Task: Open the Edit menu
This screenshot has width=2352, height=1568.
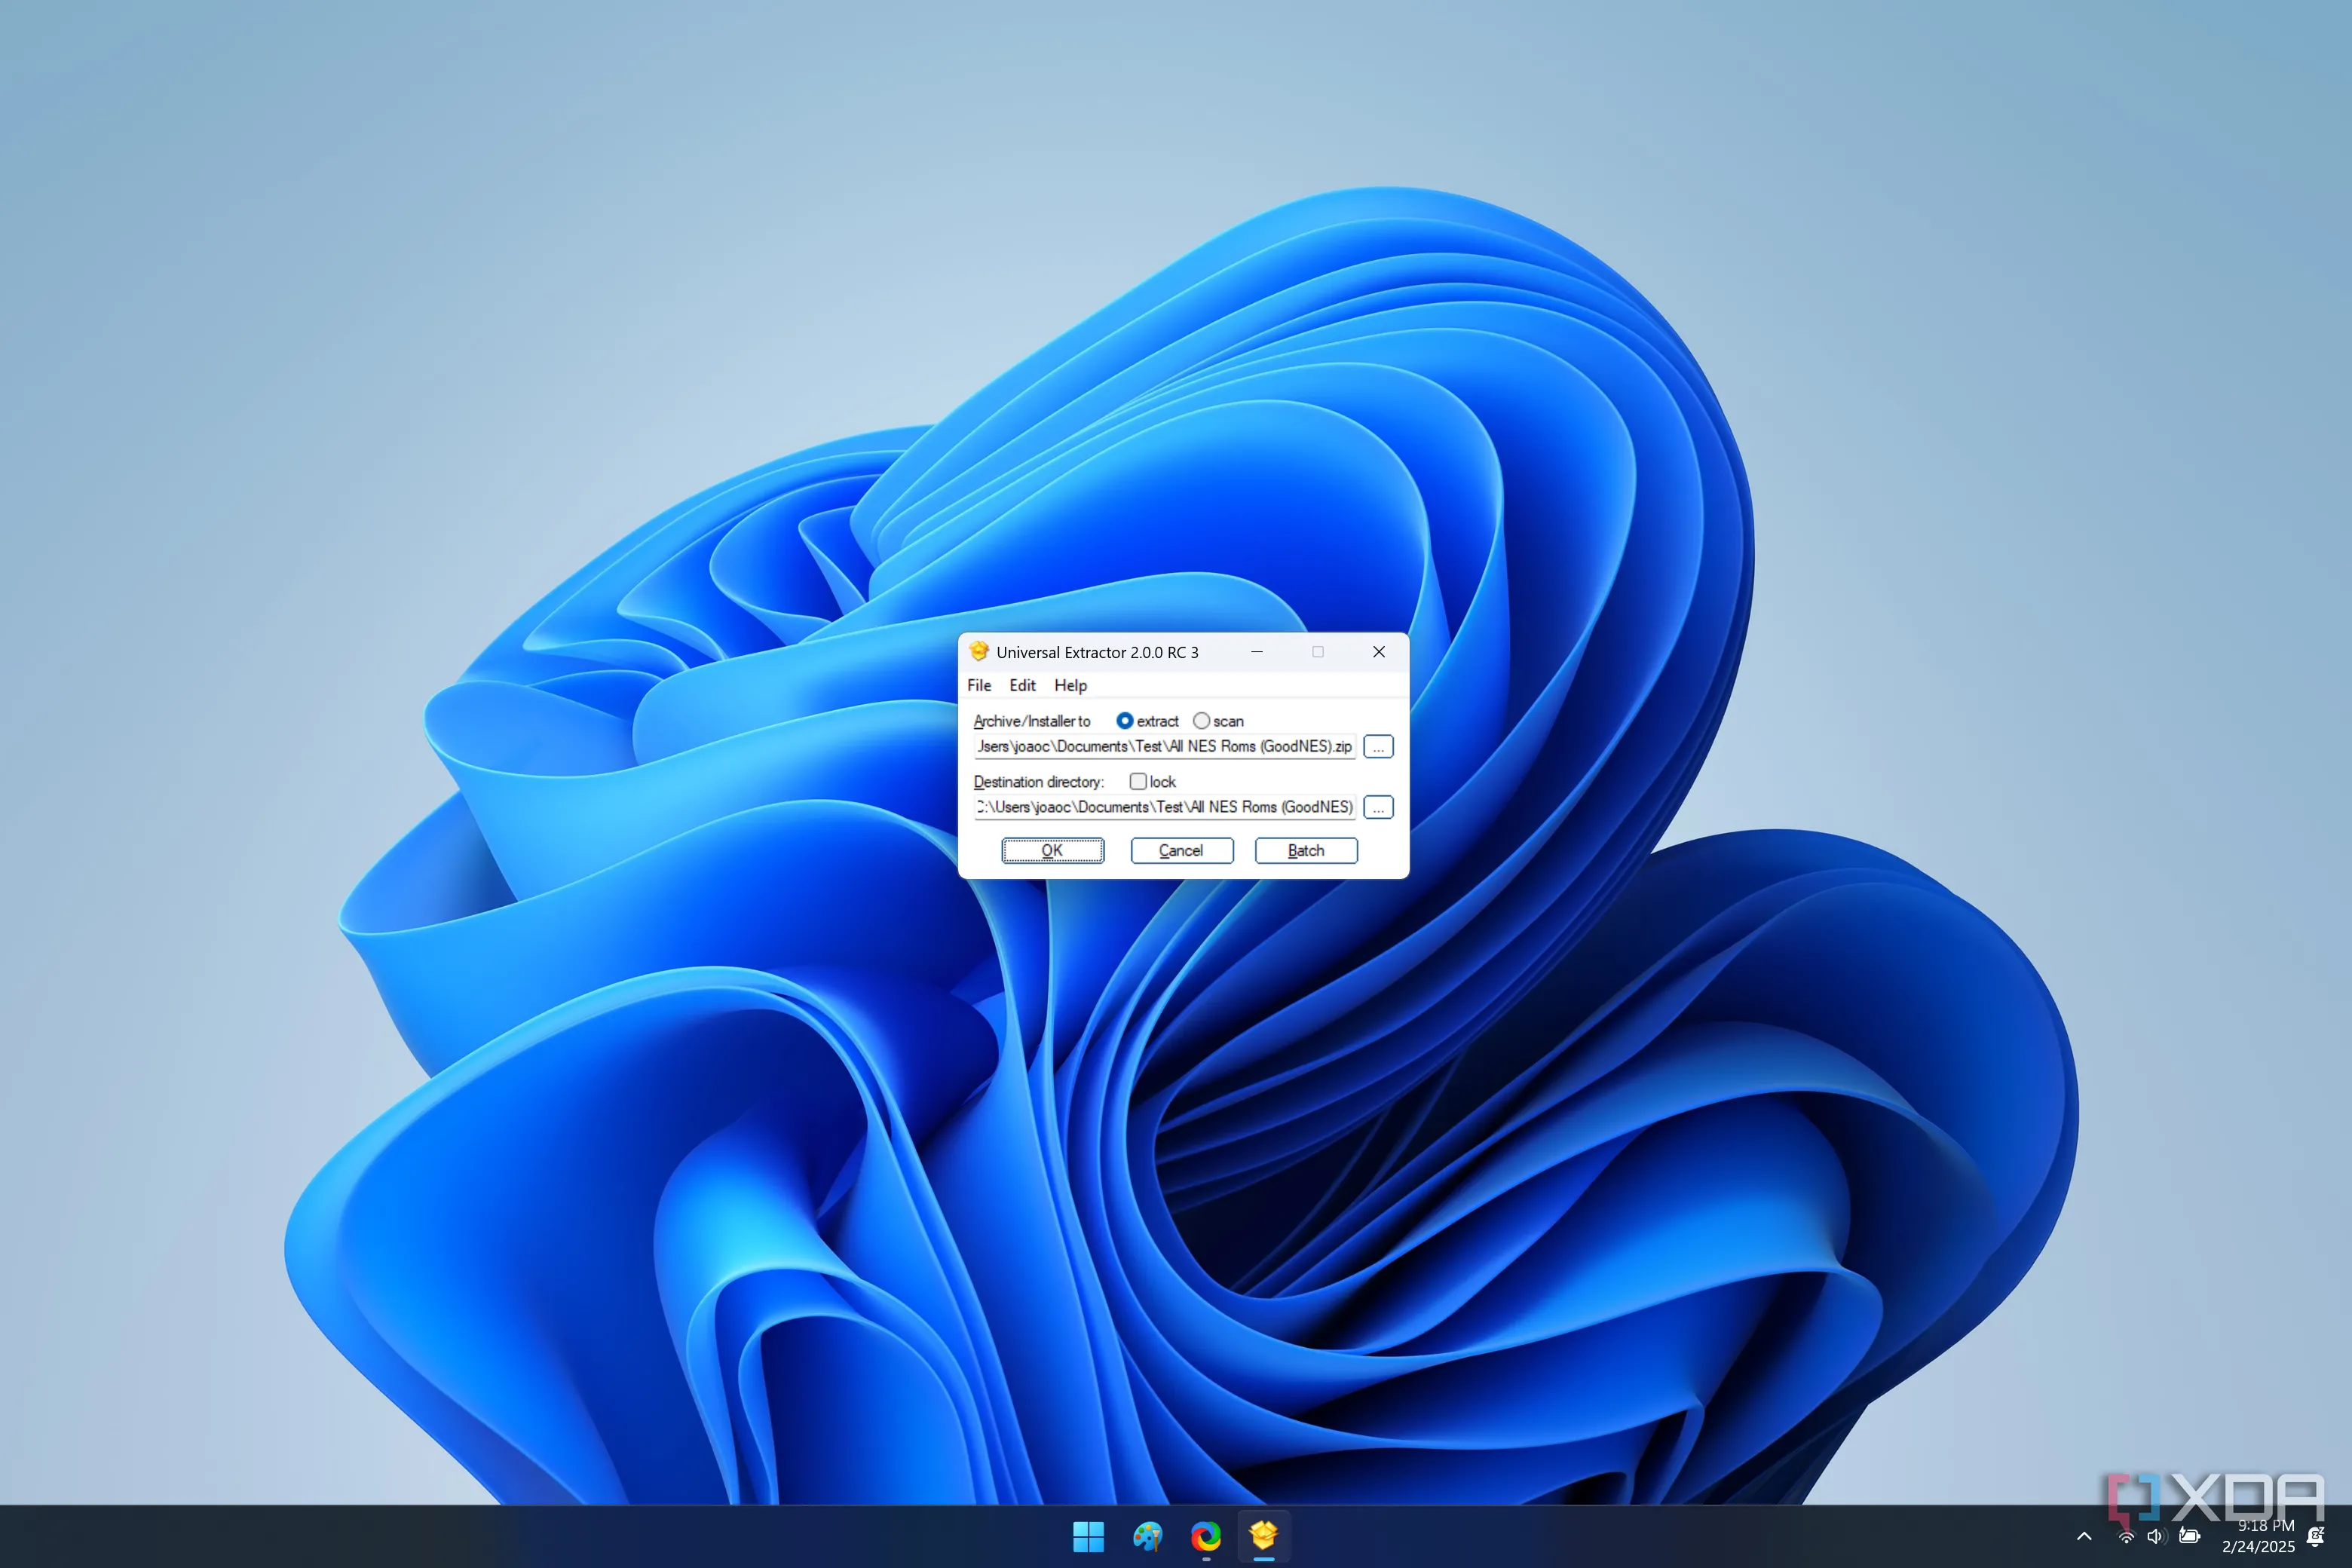Action: (1022, 685)
